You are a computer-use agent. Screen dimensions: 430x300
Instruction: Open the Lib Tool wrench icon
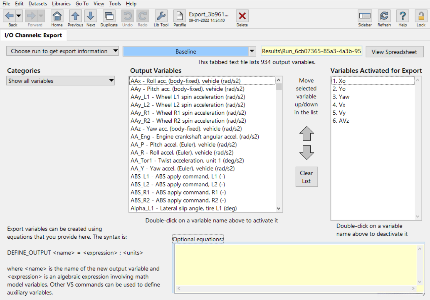pos(161,16)
